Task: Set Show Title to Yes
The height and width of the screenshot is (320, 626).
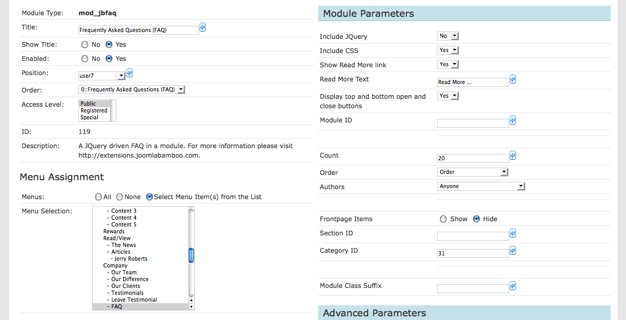Action: 108,45
